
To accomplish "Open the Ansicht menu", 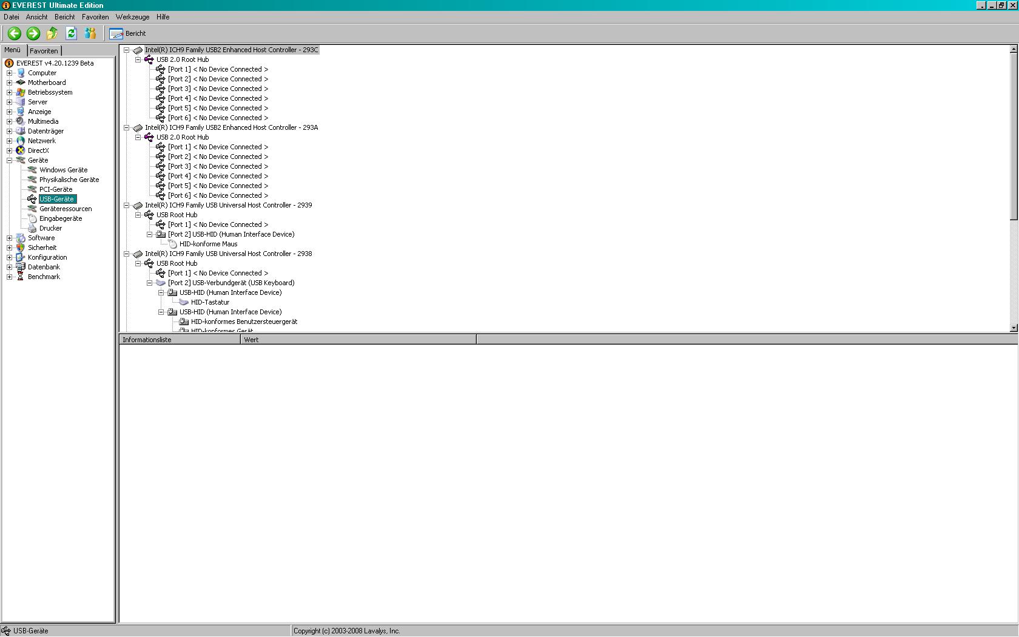I will [x=36, y=17].
